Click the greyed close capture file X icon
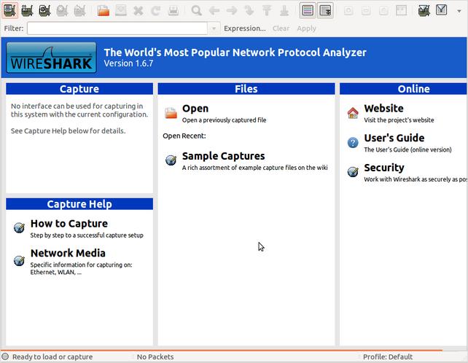Image resolution: width=468 pixels, height=363 pixels. click(x=139, y=11)
